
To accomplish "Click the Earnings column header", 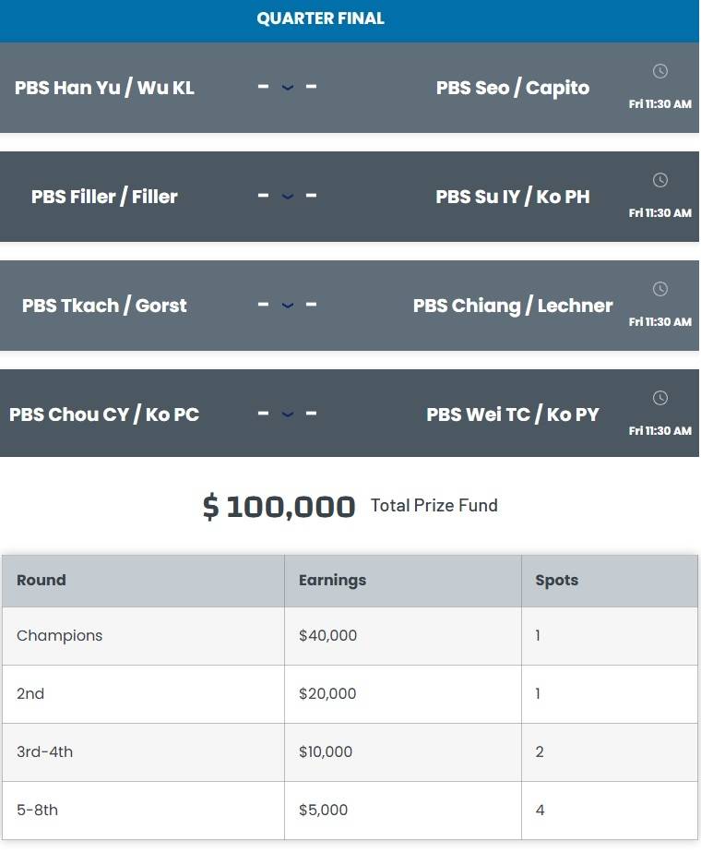I will click(332, 581).
